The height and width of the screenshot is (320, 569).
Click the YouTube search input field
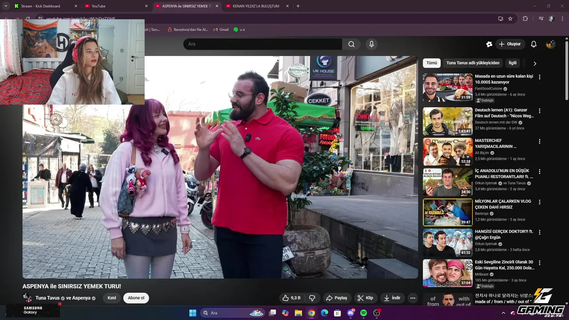pyautogui.click(x=263, y=44)
